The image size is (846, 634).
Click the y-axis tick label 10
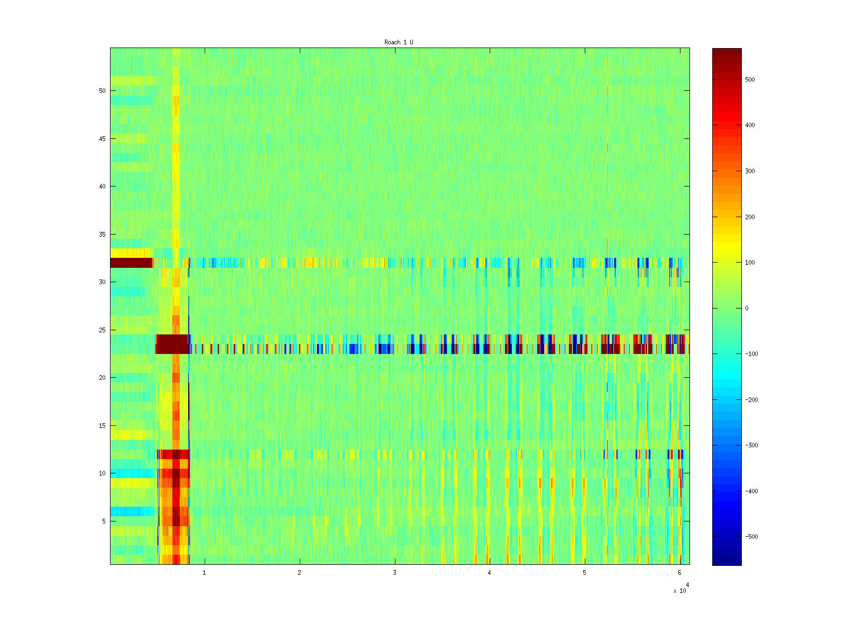(x=102, y=473)
